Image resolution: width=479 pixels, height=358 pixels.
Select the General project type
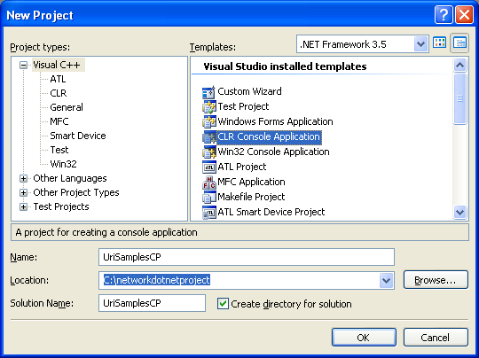(x=67, y=107)
